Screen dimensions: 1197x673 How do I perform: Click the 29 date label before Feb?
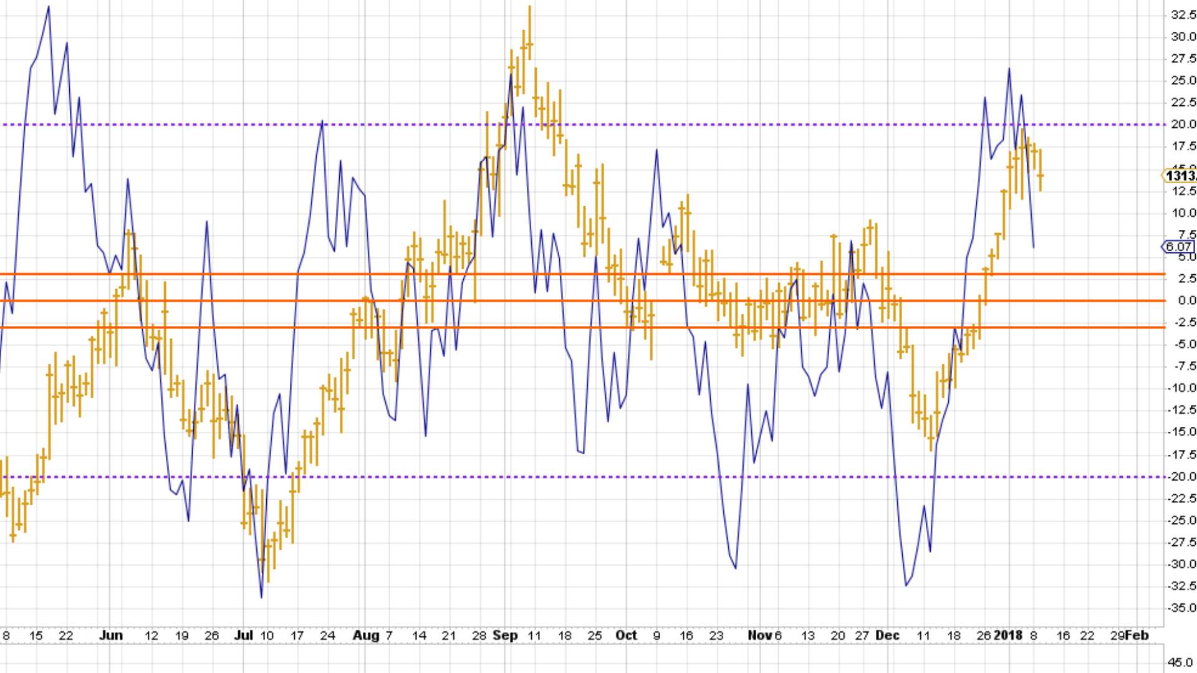pyautogui.click(x=1118, y=636)
